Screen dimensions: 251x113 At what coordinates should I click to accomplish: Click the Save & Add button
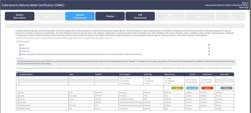tap(192, 88)
